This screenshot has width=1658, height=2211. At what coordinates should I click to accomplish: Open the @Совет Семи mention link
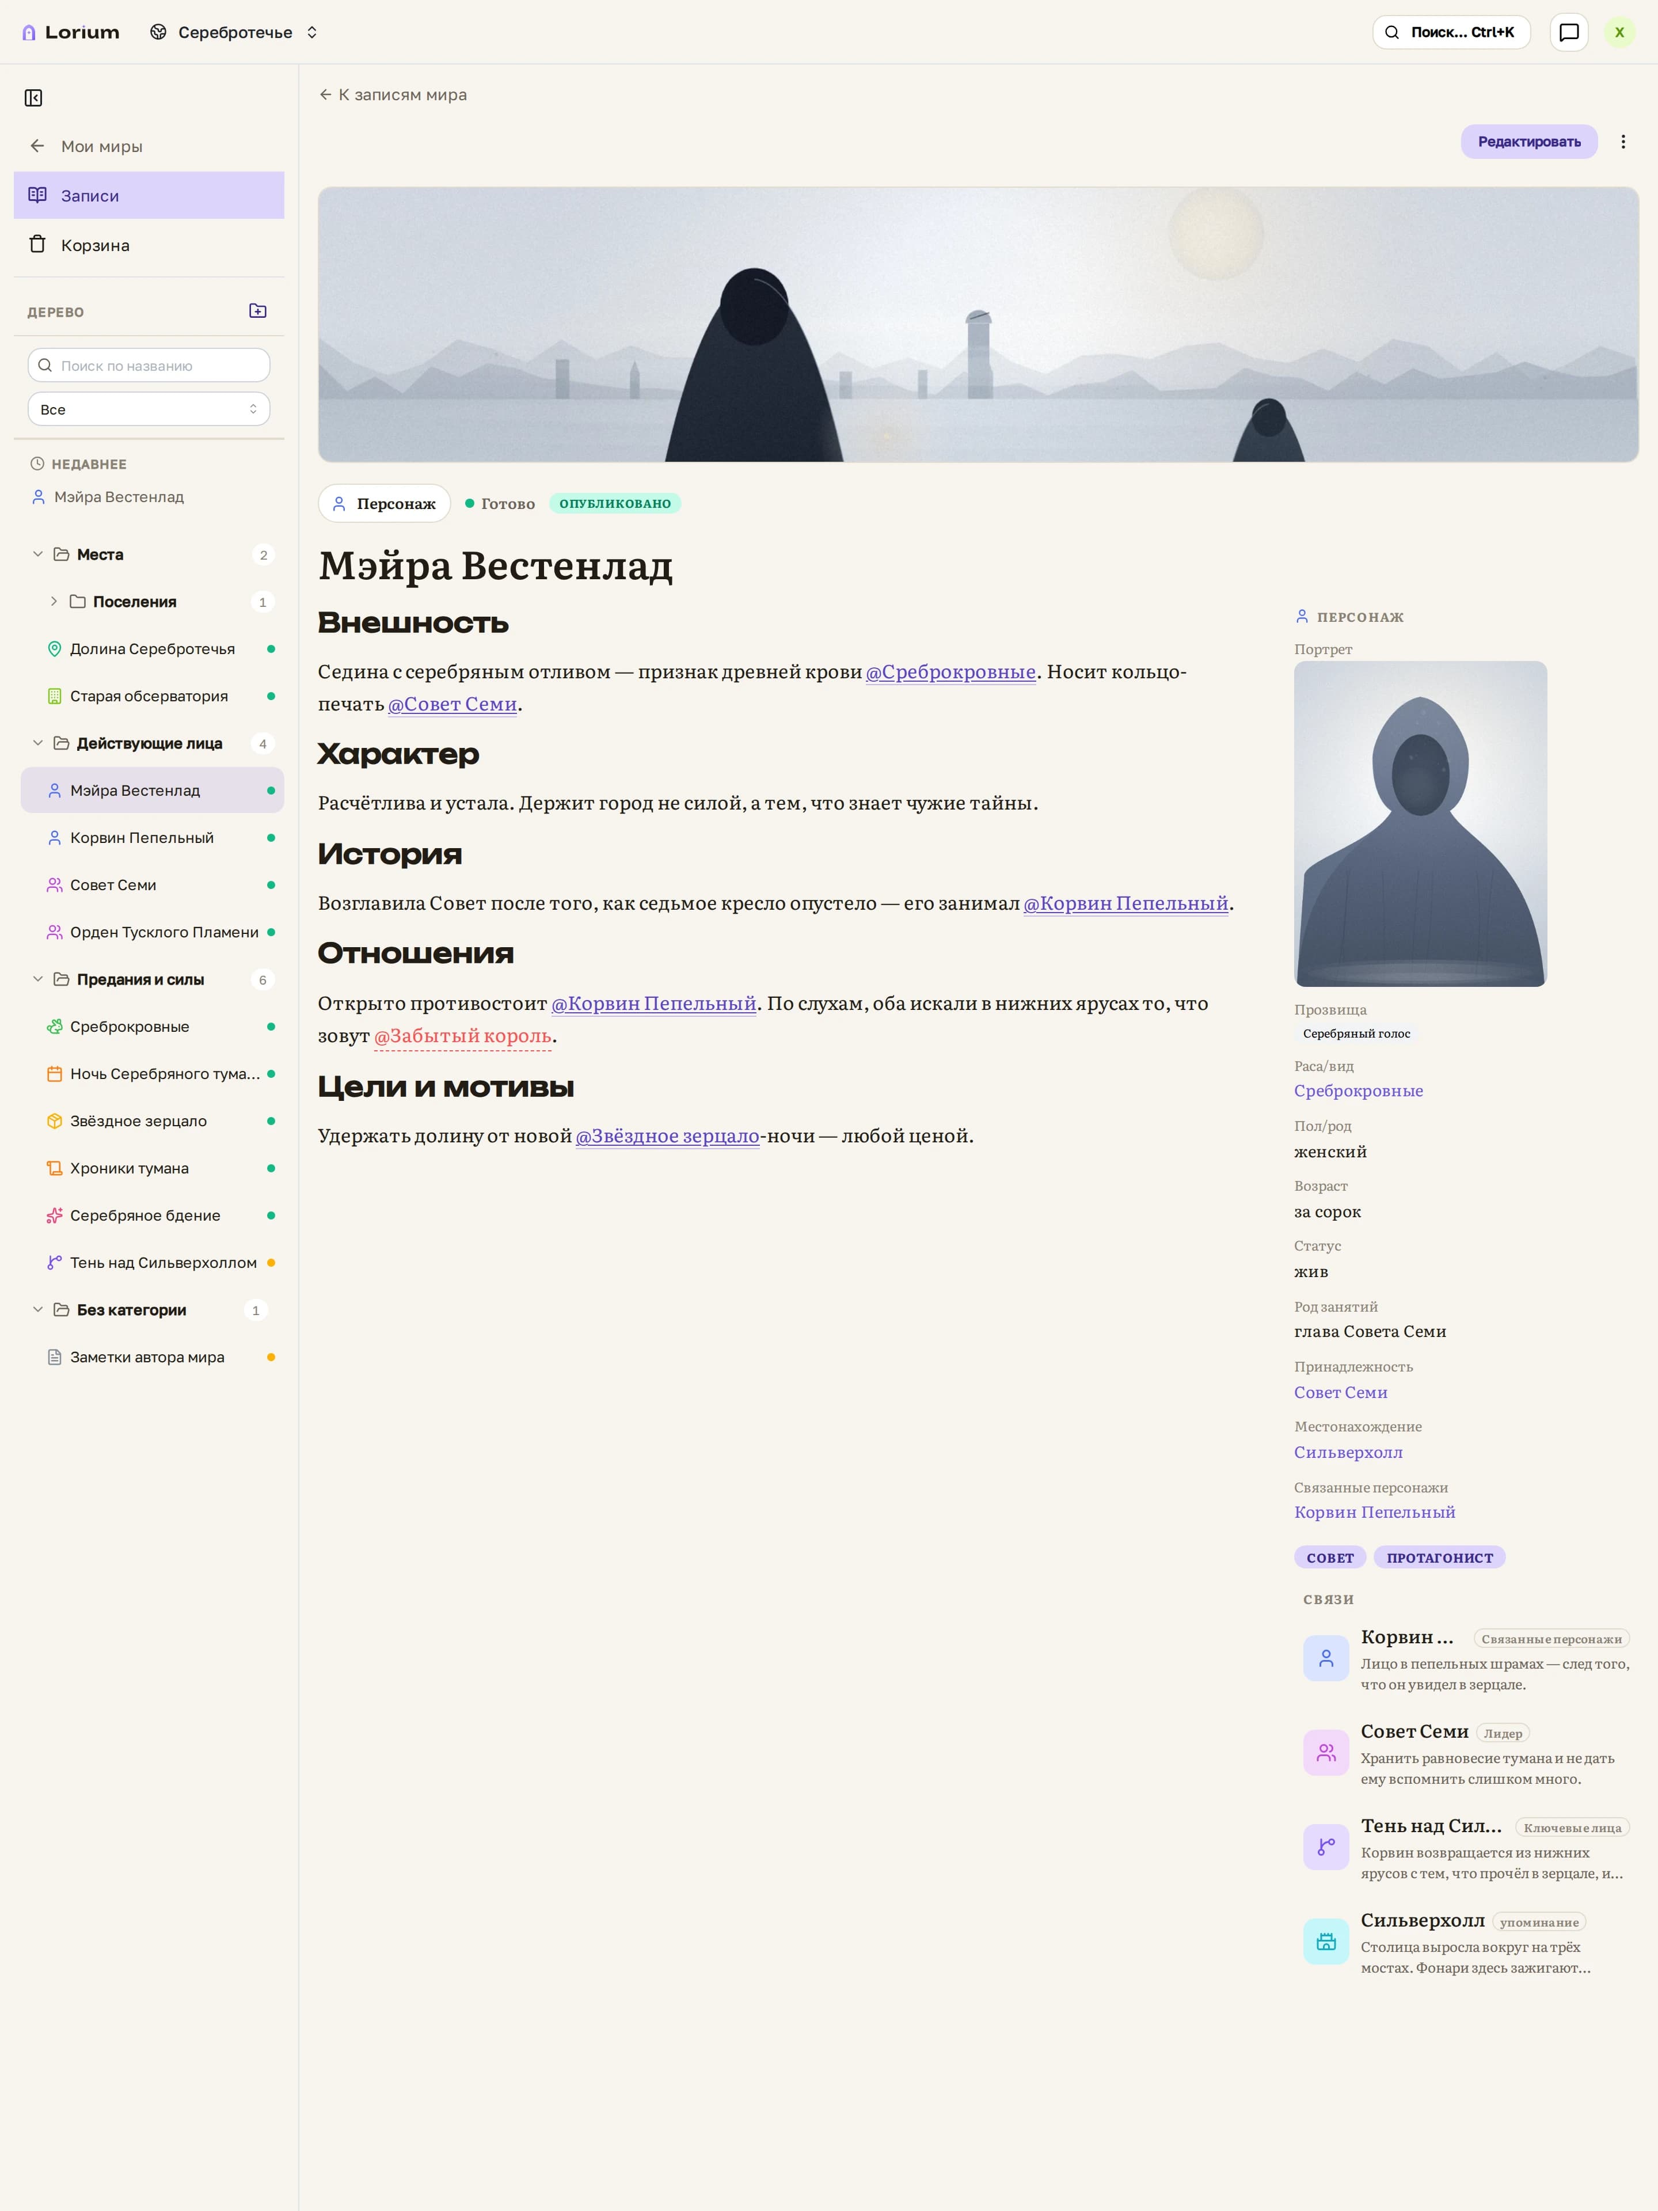(x=452, y=705)
